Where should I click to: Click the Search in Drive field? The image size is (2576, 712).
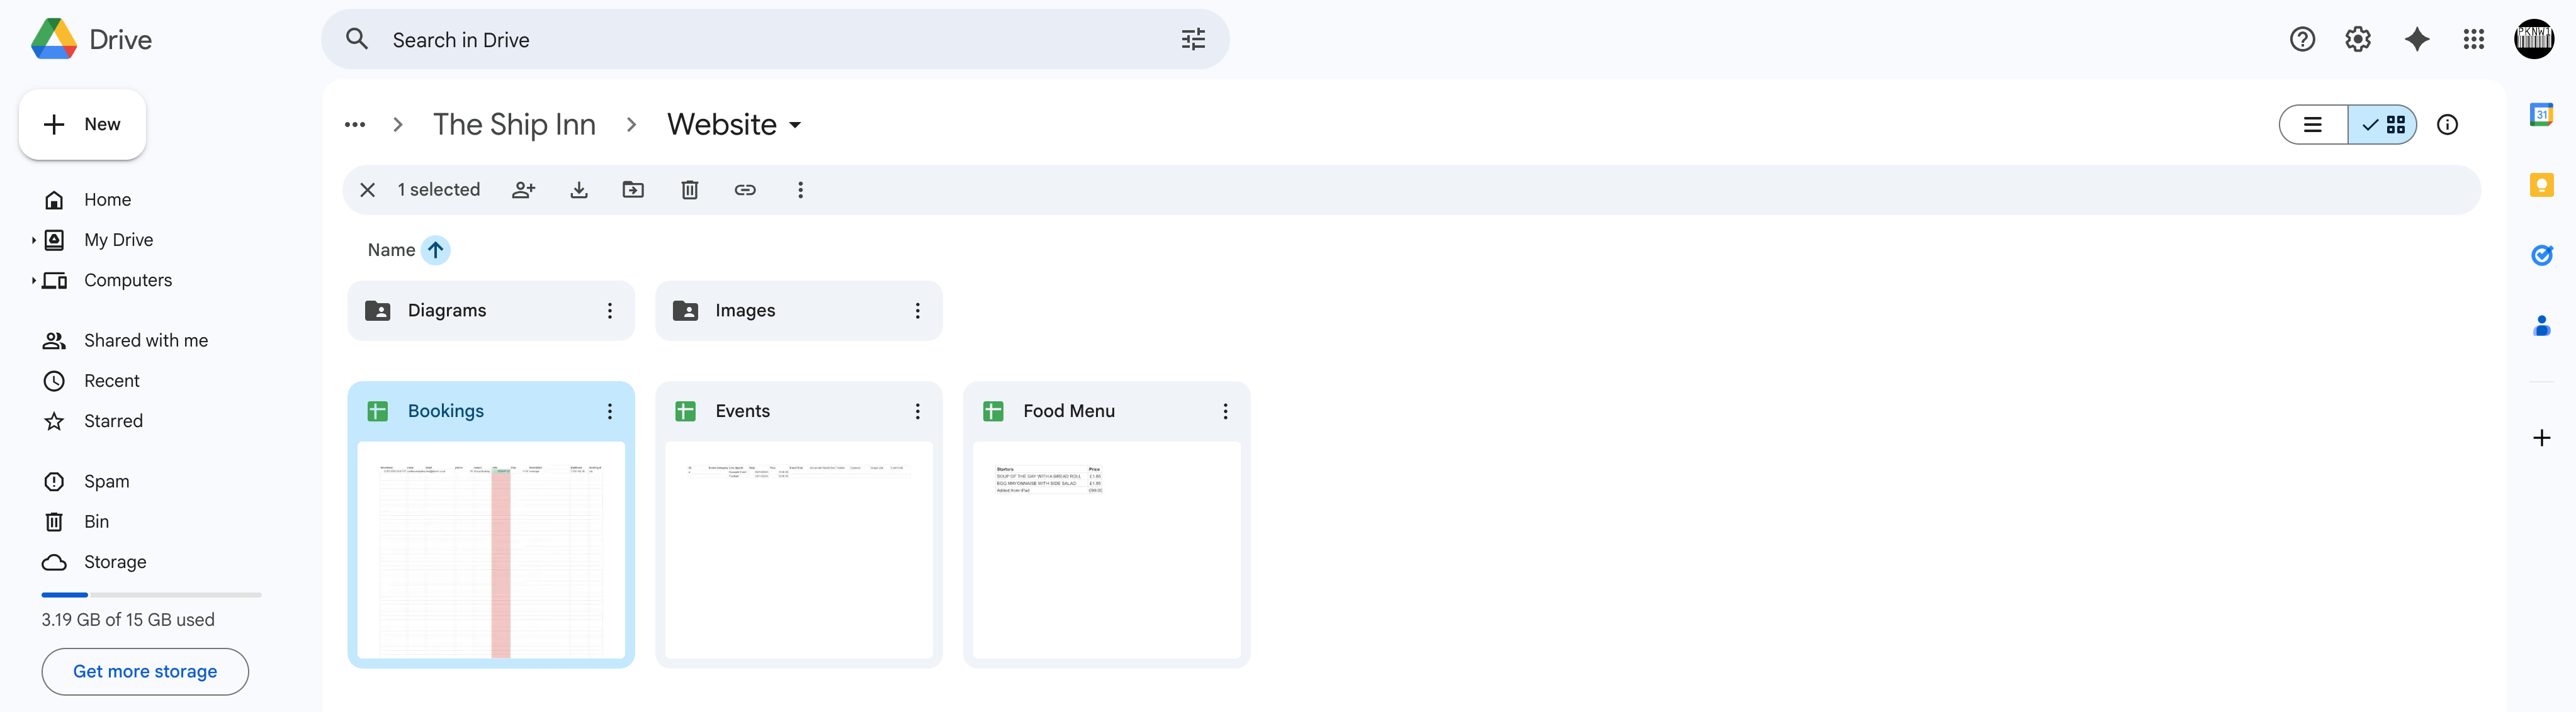click(775, 40)
